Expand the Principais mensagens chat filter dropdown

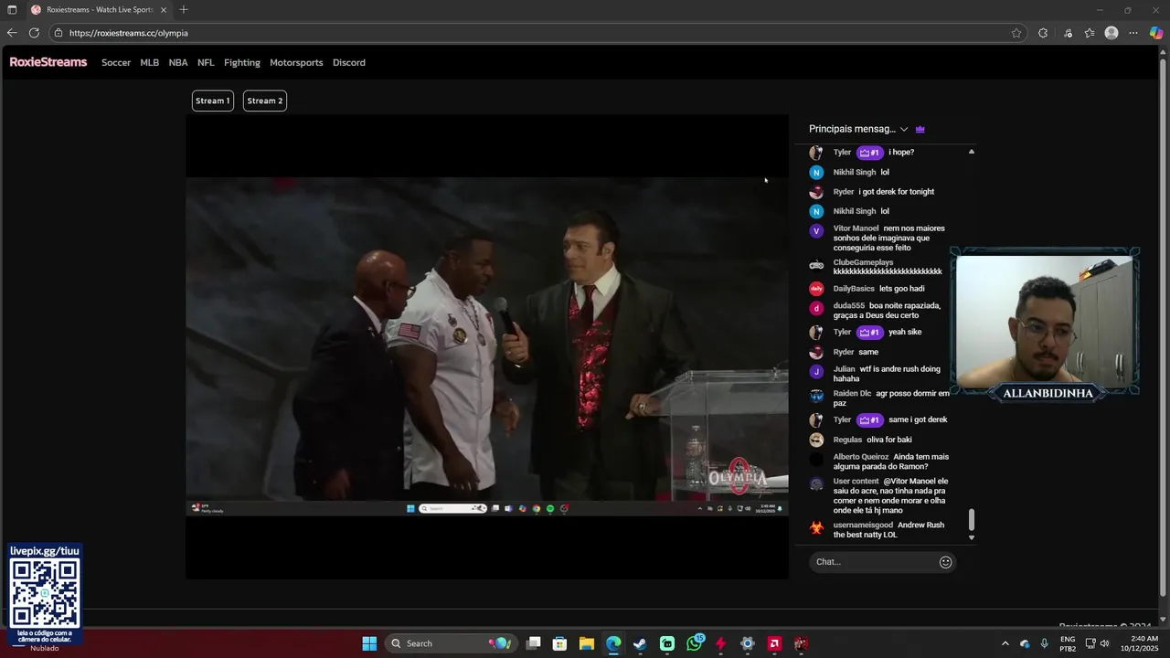point(858,129)
